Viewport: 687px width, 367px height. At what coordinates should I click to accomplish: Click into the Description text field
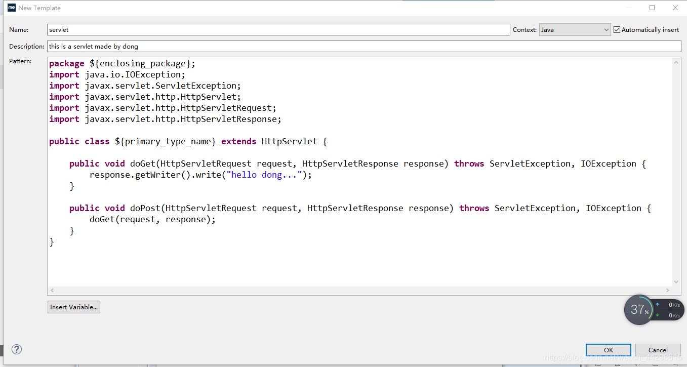(x=364, y=46)
